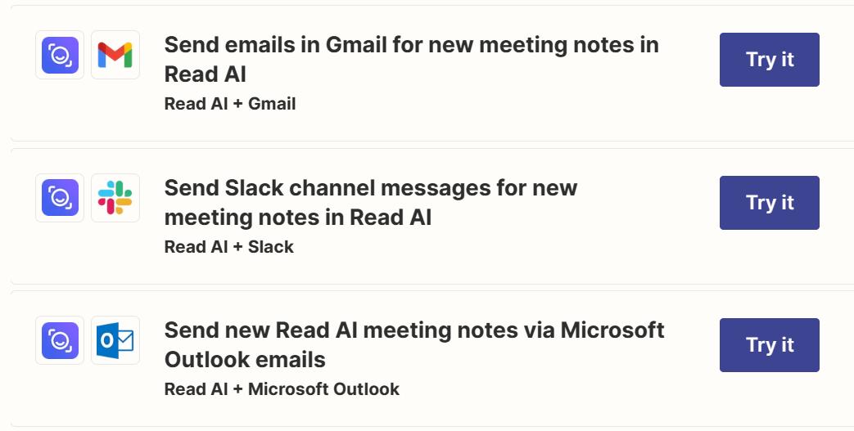Click "meeting notes in Read AI" Slack title line
This screenshot has height=431, width=854.
tap(297, 218)
